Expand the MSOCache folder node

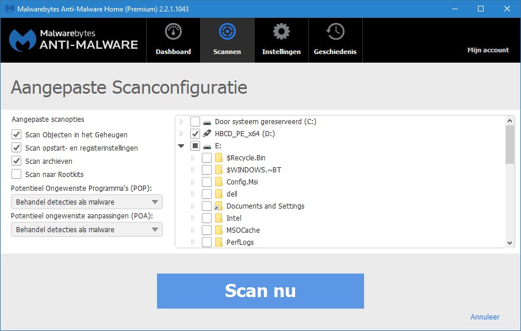coord(193,230)
